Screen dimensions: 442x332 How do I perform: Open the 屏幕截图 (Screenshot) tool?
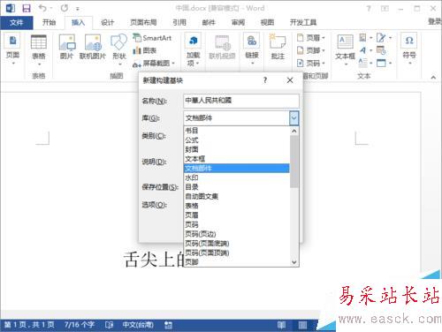(x=154, y=64)
